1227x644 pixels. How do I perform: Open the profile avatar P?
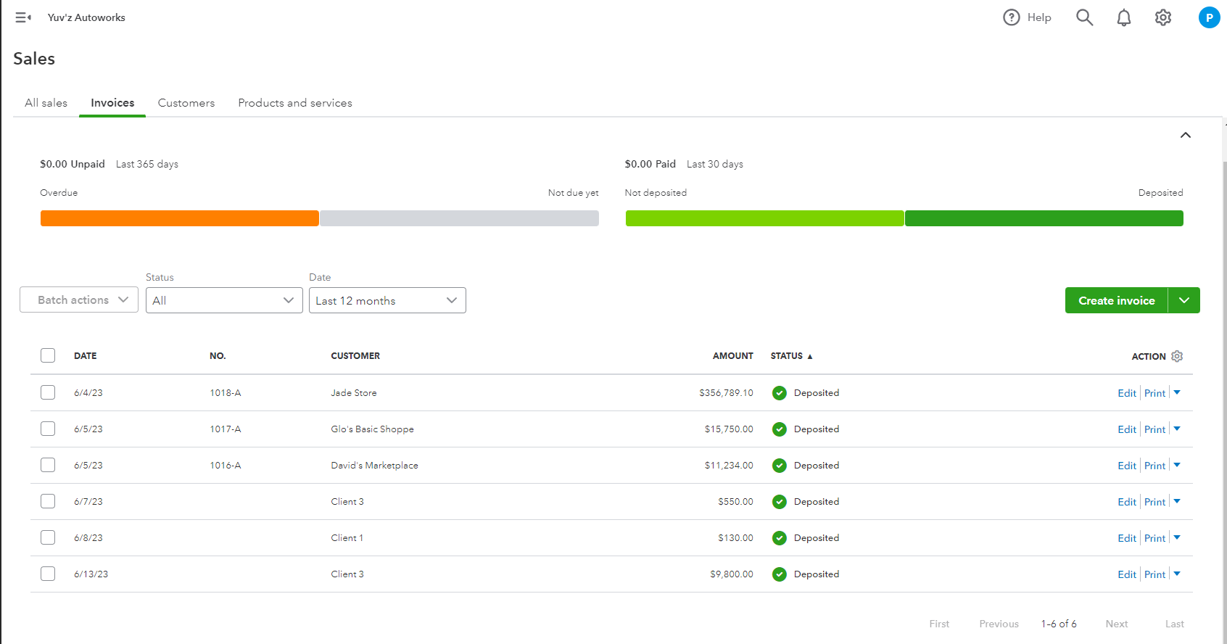pyautogui.click(x=1209, y=17)
